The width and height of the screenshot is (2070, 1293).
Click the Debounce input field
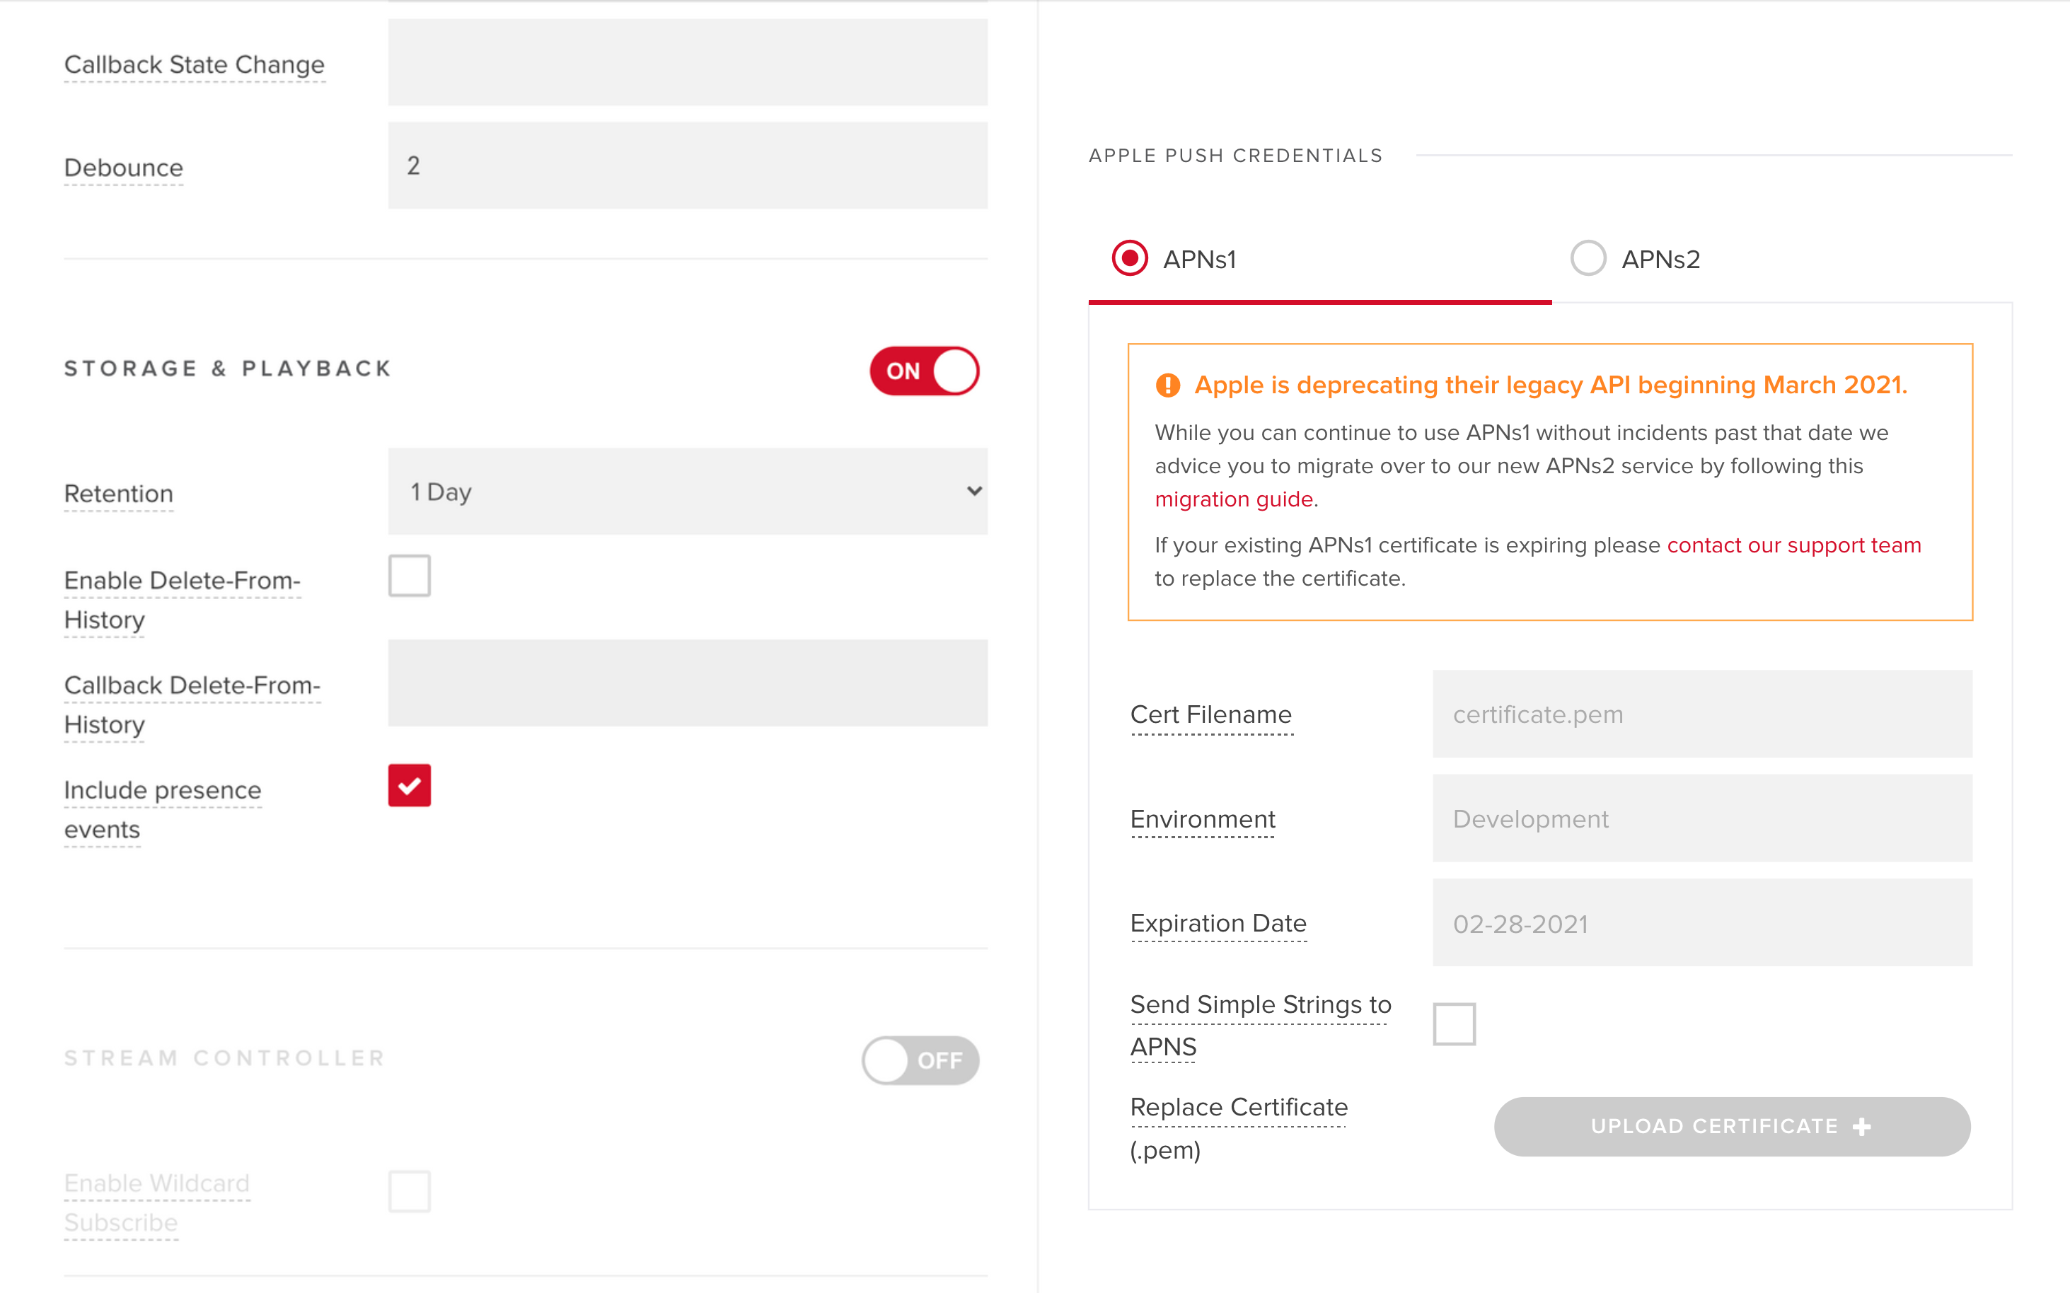[x=688, y=165]
